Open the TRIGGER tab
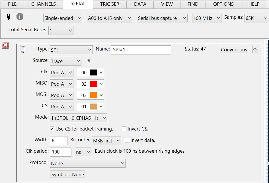 point(110,4)
